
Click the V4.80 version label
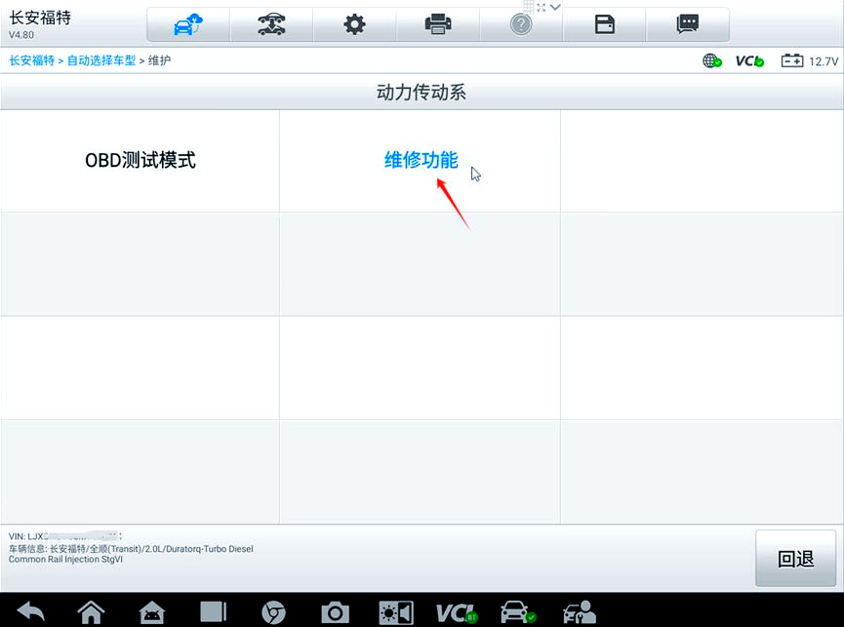[21, 35]
